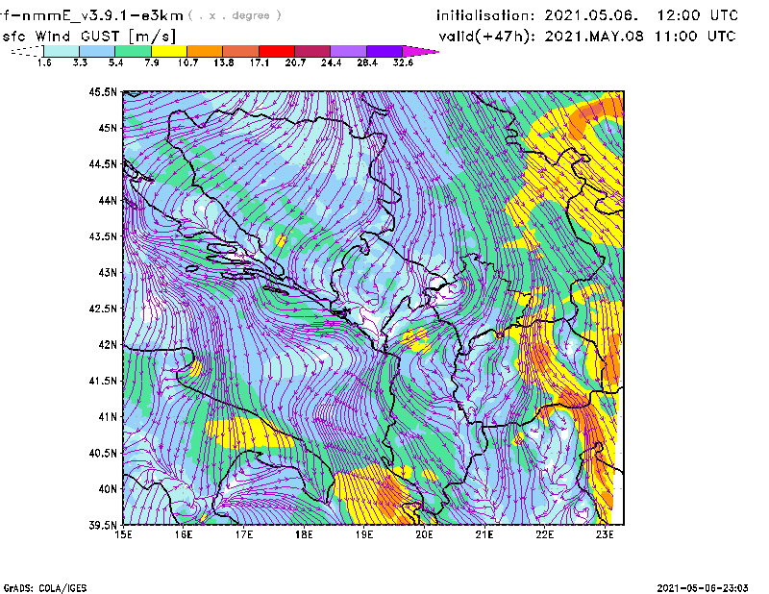Click the longitude label '19E'
The image size is (769, 594).
coord(364,534)
